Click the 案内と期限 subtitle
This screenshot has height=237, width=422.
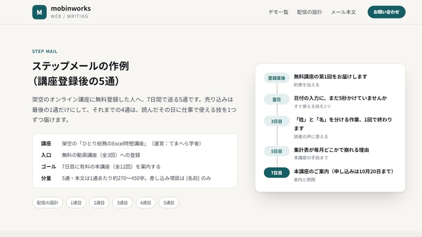(304, 180)
